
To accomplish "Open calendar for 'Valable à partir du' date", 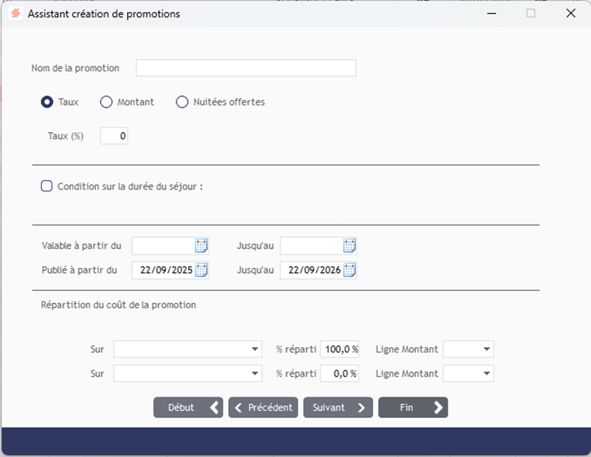I will click(x=201, y=246).
